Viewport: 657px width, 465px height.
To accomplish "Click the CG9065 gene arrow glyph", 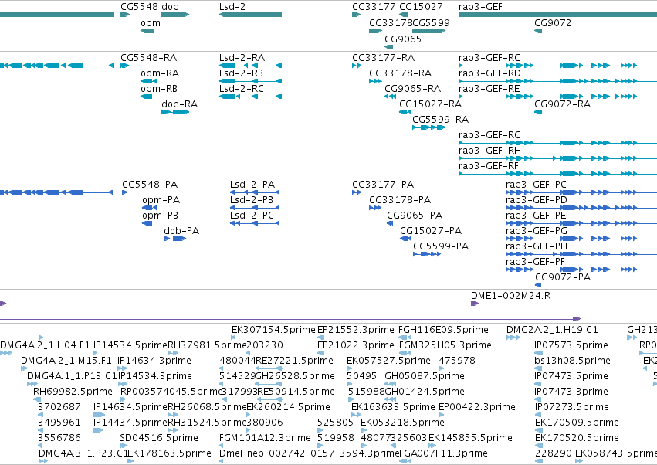I will 389,47.
